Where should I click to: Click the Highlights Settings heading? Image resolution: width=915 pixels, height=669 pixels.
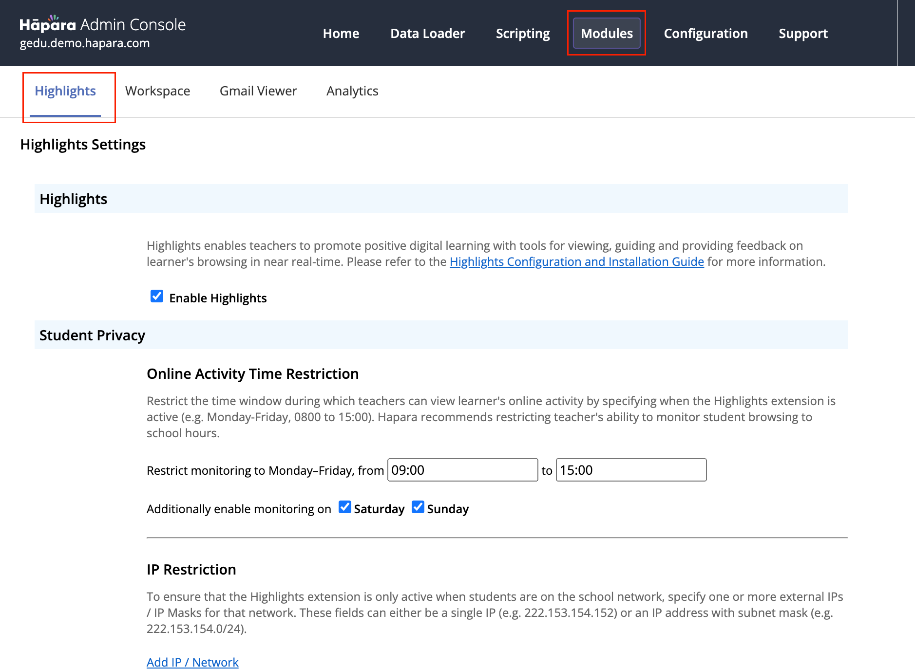[x=83, y=144]
